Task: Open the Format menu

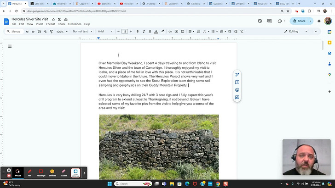Action: coord(51,24)
